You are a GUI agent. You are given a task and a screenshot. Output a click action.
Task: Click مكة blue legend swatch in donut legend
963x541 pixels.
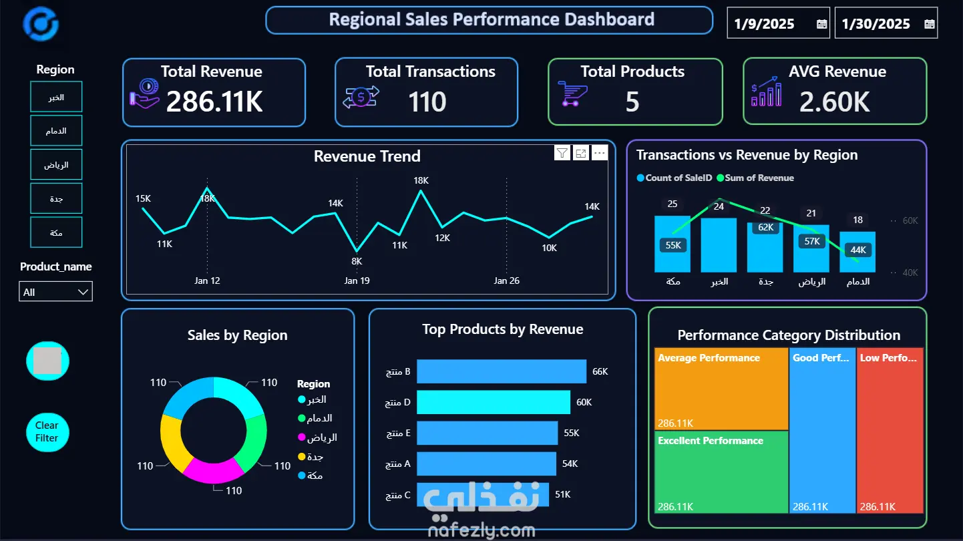pyautogui.click(x=302, y=476)
